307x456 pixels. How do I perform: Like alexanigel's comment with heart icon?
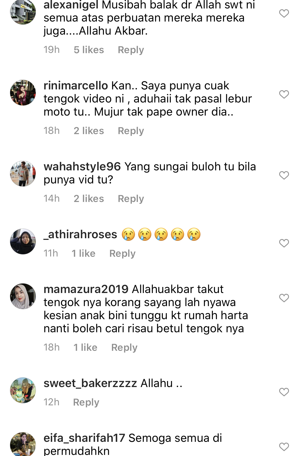click(x=284, y=13)
